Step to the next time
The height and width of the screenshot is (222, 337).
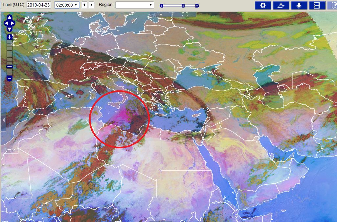(x=92, y=5)
